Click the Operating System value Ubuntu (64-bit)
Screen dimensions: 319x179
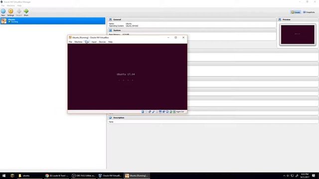point(132,26)
